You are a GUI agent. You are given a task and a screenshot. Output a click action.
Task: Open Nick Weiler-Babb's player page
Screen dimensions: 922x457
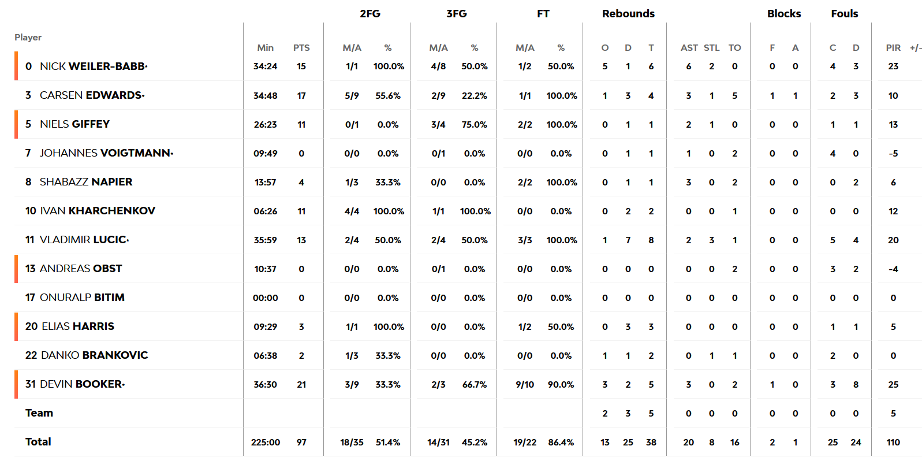[x=93, y=66]
